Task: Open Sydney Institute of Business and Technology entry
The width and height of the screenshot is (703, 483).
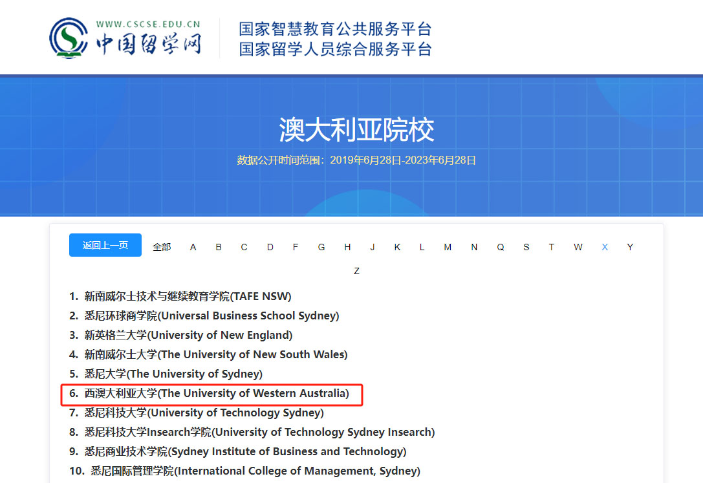Action: click(x=237, y=451)
